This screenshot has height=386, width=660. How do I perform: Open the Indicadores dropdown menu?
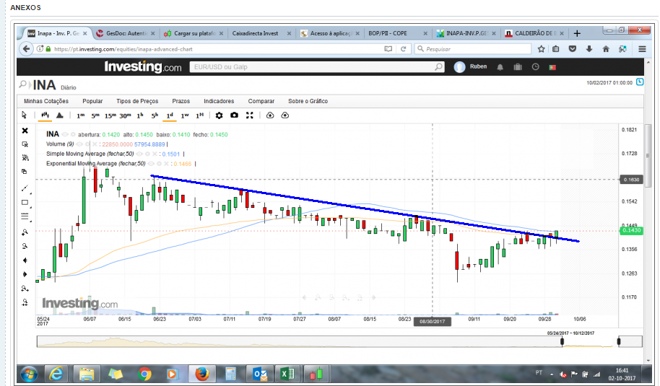click(x=219, y=102)
